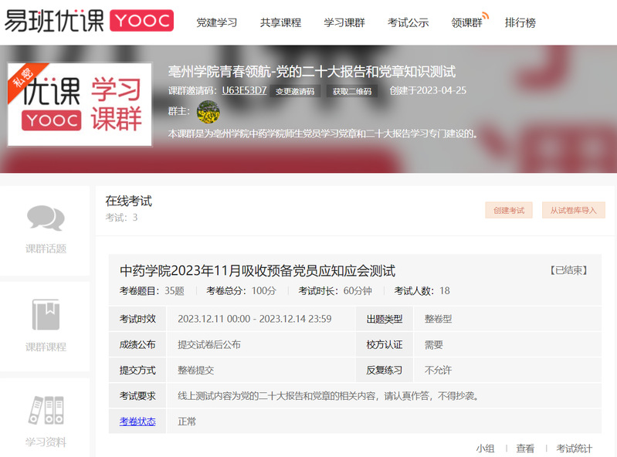Click the 提交试卷后公布 value
Viewport: 617px width, 457px height.
209,345
